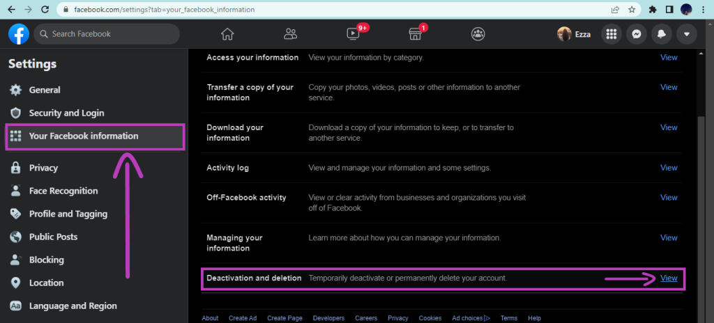Click the Facebook logo
Screen dimensions: 714x323
[19, 34]
